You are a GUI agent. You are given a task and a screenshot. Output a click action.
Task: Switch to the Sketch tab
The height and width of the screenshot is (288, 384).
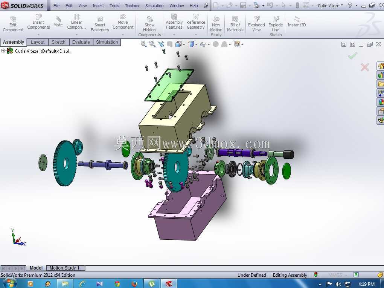coord(58,42)
